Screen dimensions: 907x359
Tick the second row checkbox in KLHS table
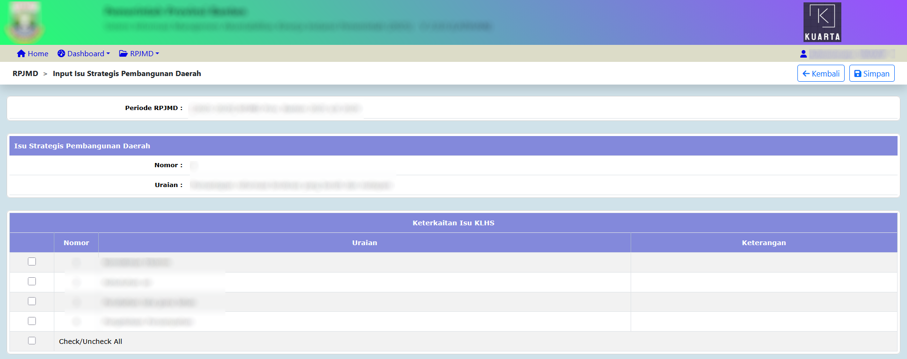point(32,282)
